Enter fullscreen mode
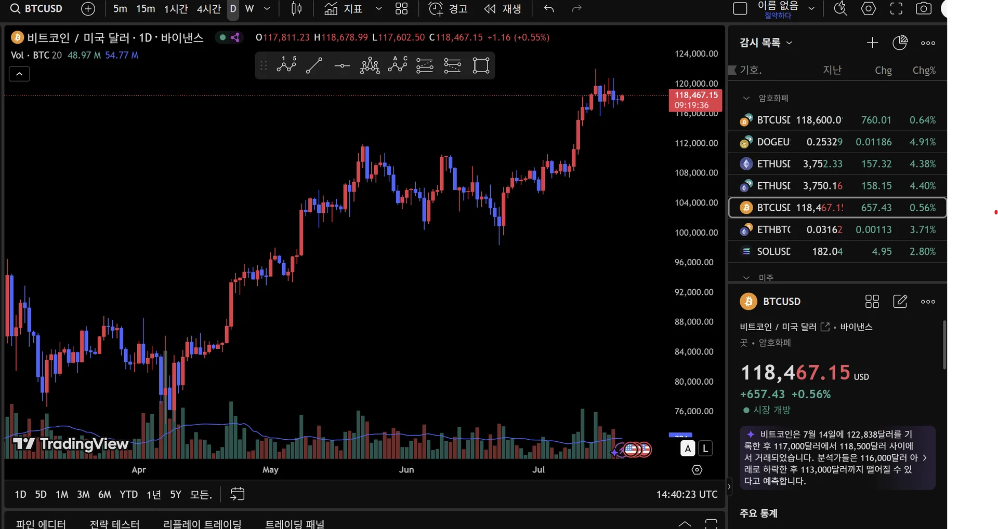998x529 pixels. 896,9
